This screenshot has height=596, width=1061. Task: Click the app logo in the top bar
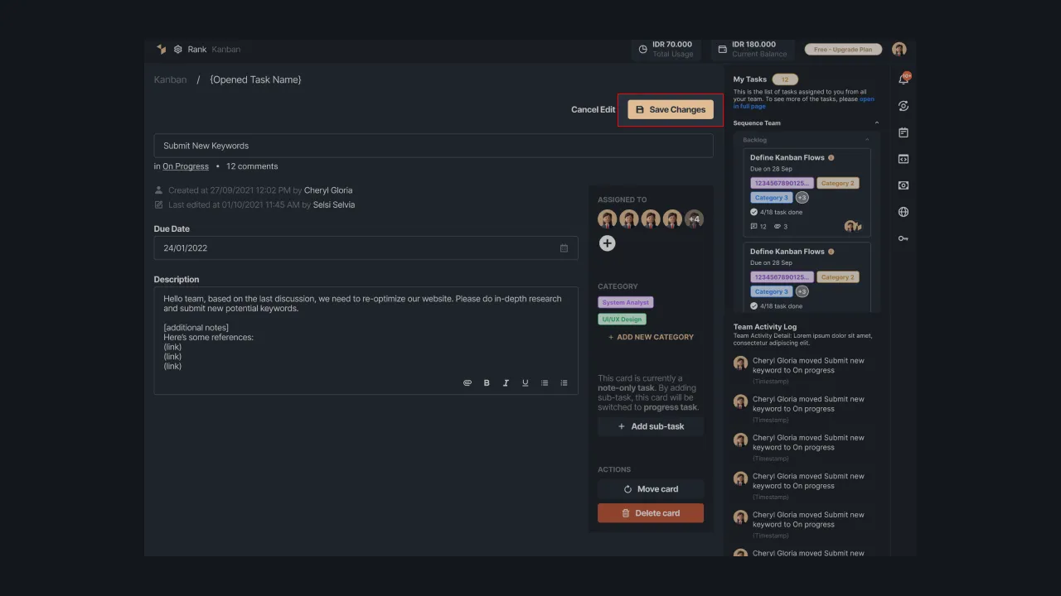[x=161, y=49]
